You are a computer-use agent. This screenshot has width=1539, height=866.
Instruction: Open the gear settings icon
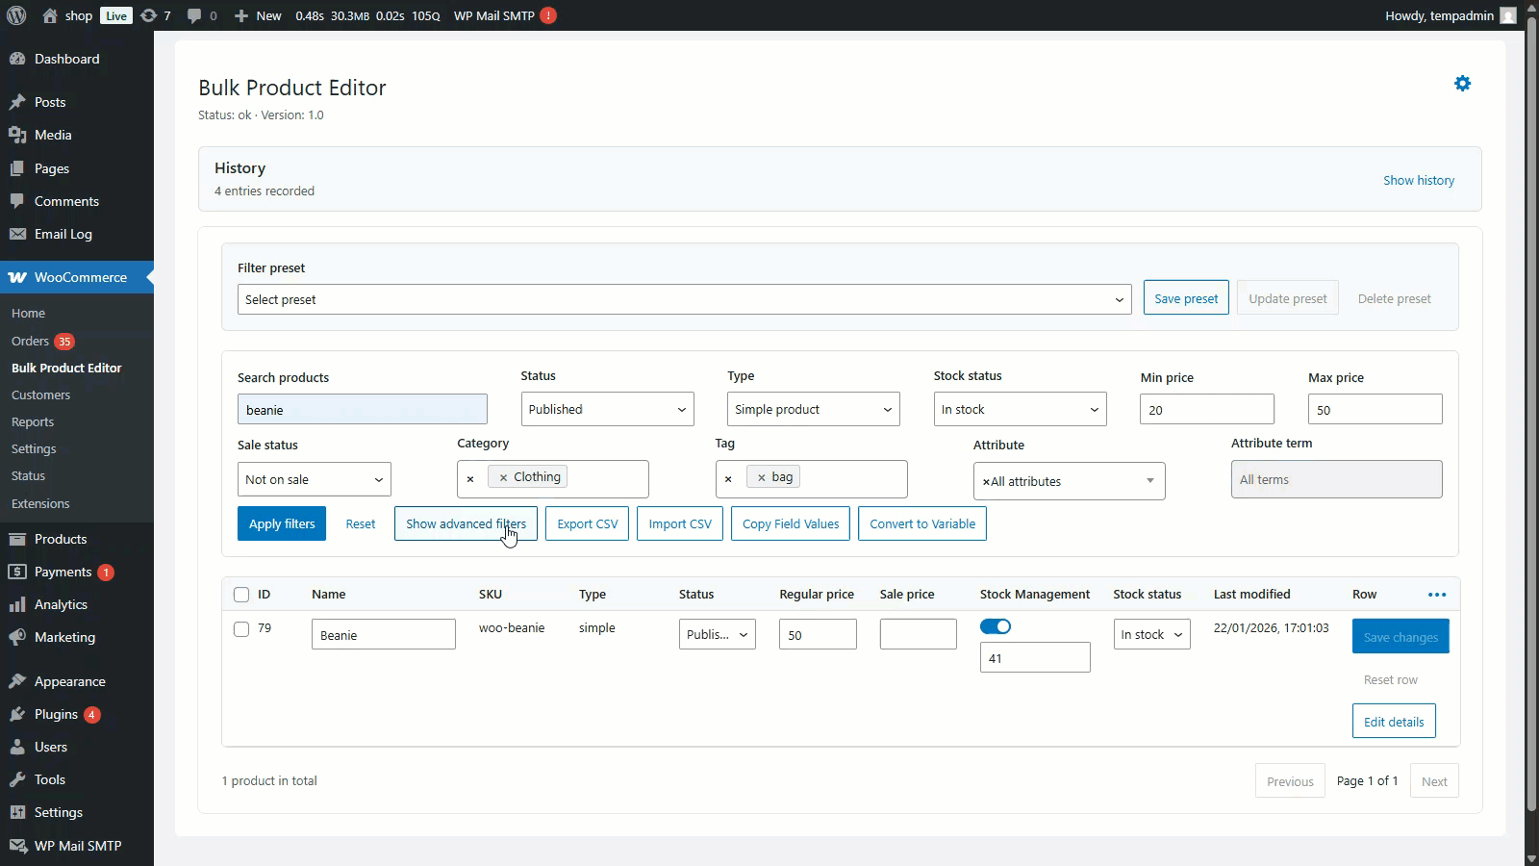click(x=1462, y=84)
